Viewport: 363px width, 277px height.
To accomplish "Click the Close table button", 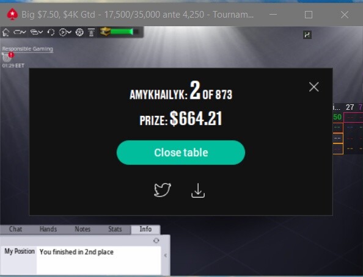I will (181, 153).
